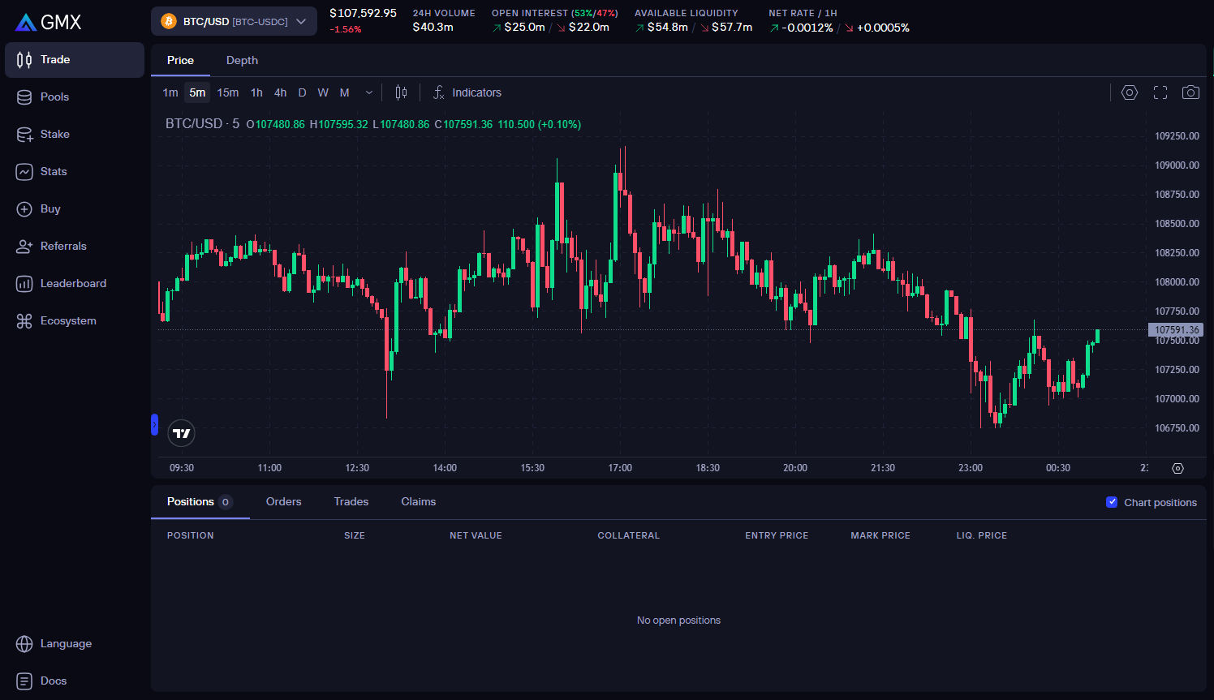Switch to 15m chart interval
1214x700 pixels.
click(x=228, y=92)
